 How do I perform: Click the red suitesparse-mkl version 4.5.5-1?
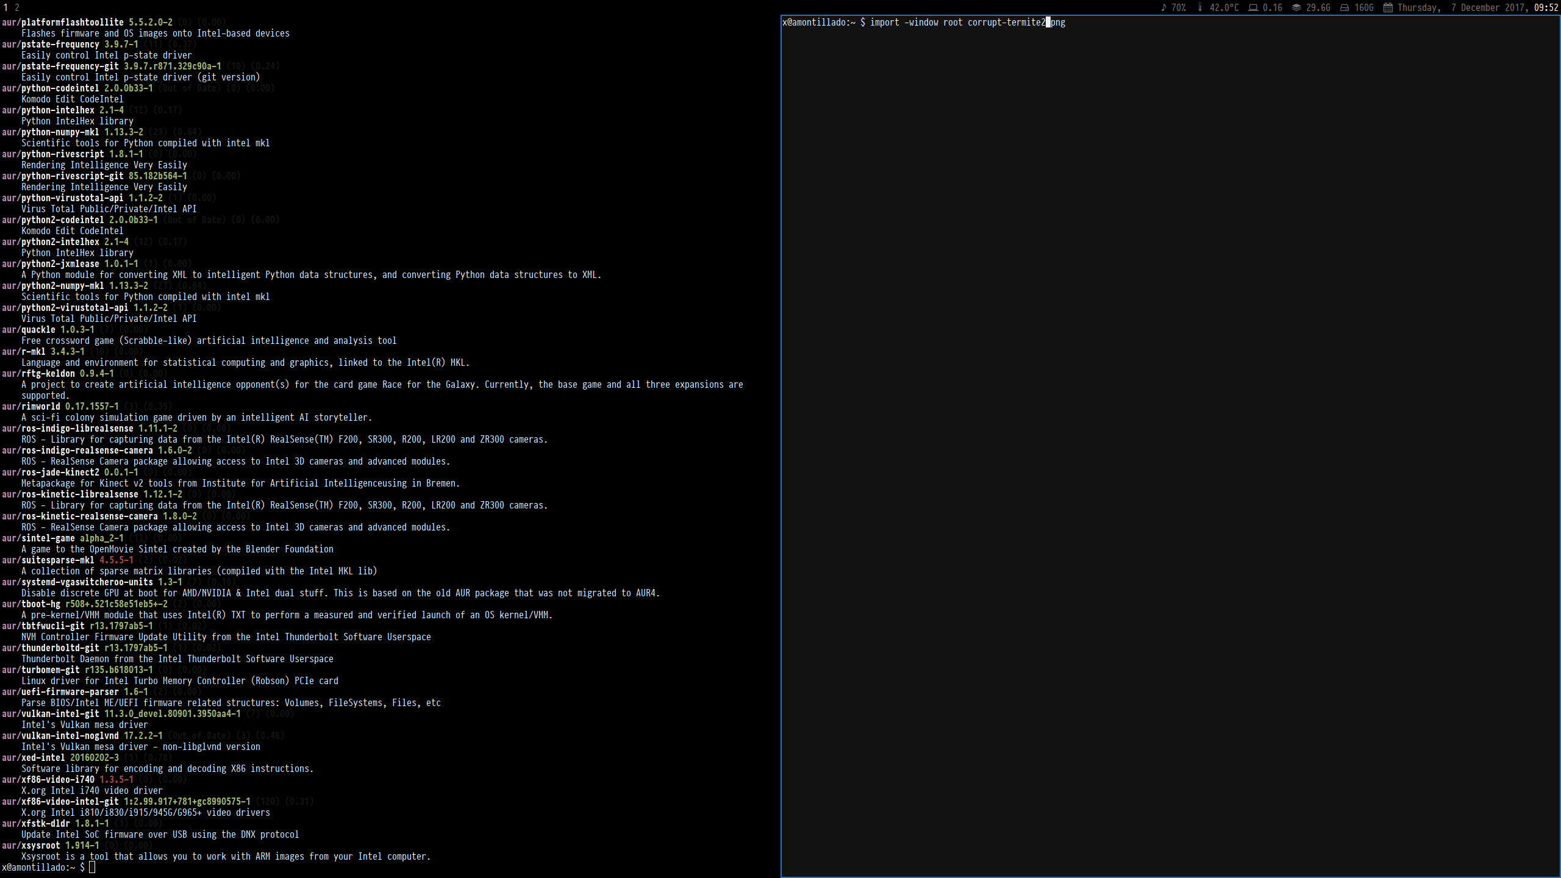pyautogui.click(x=116, y=560)
